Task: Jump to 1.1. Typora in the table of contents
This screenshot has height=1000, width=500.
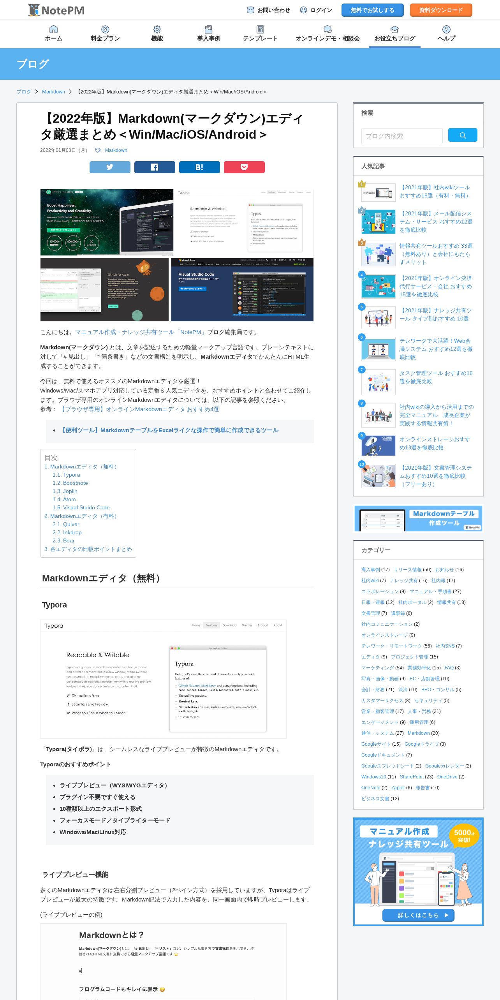Action: click(x=66, y=475)
